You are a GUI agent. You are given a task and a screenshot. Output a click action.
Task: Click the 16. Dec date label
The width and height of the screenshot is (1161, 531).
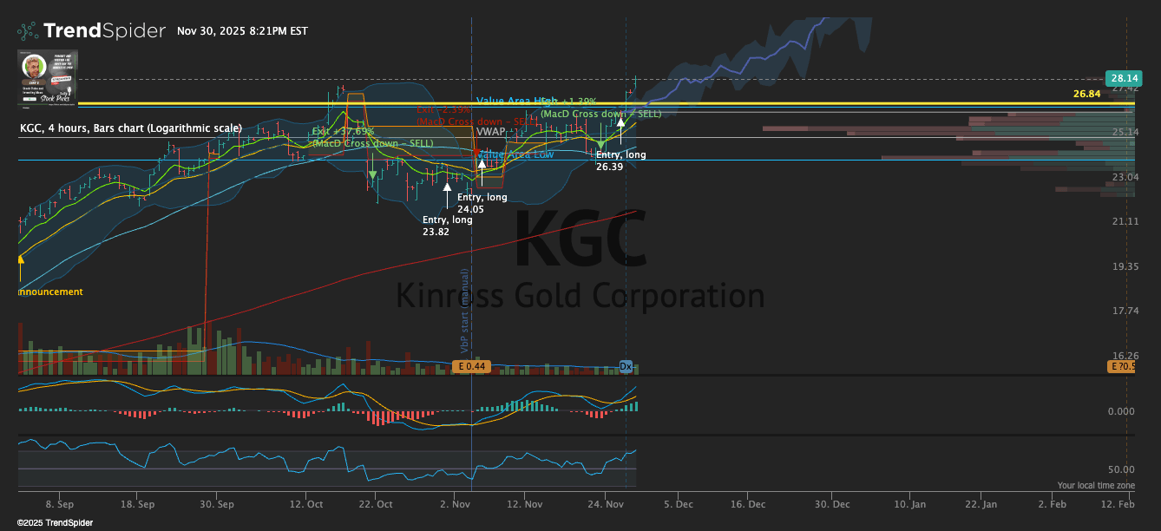[x=748, y=504]
